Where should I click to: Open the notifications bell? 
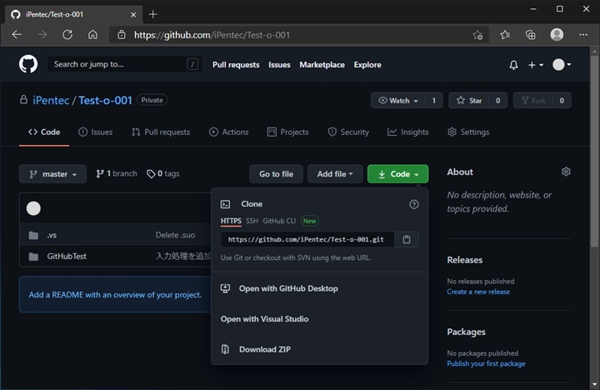click(513, 65)
